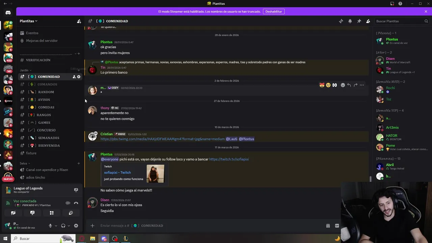Screen dimensions: 432x243
Task: Open user settings gear icon
Action: coord(76,226)
